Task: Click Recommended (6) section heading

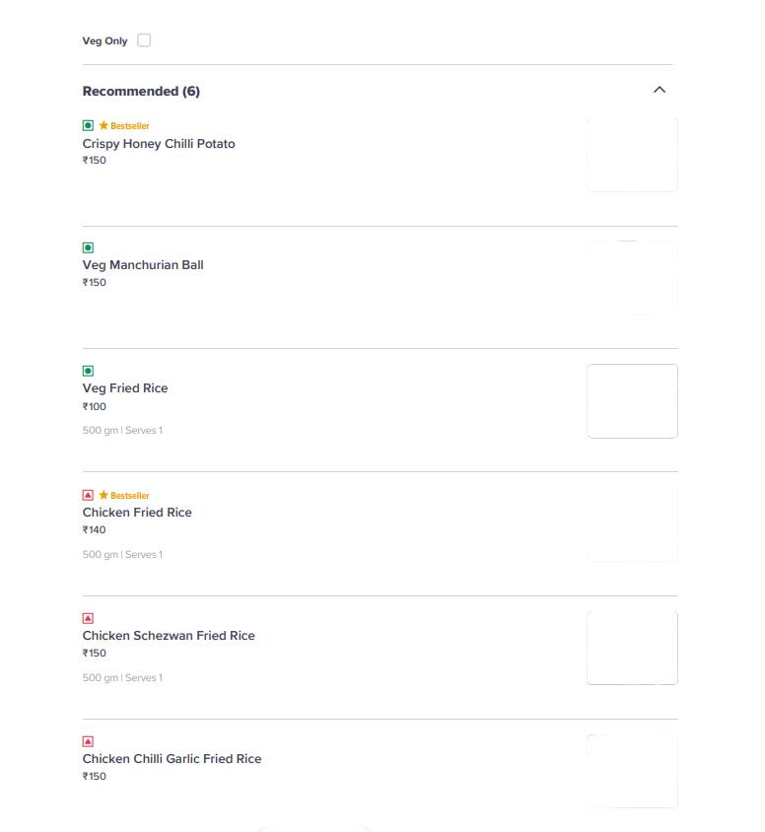Action: (141, 92)
